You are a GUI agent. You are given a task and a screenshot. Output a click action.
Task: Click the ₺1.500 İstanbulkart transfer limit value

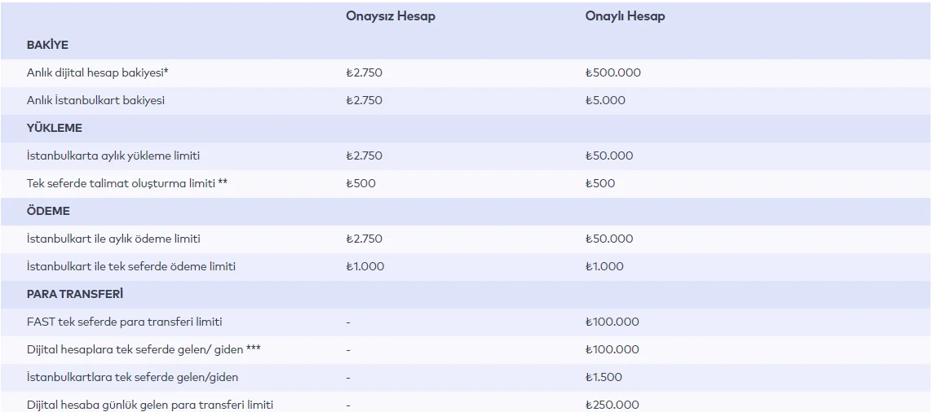pyautogui.click(x=604, y=377)
